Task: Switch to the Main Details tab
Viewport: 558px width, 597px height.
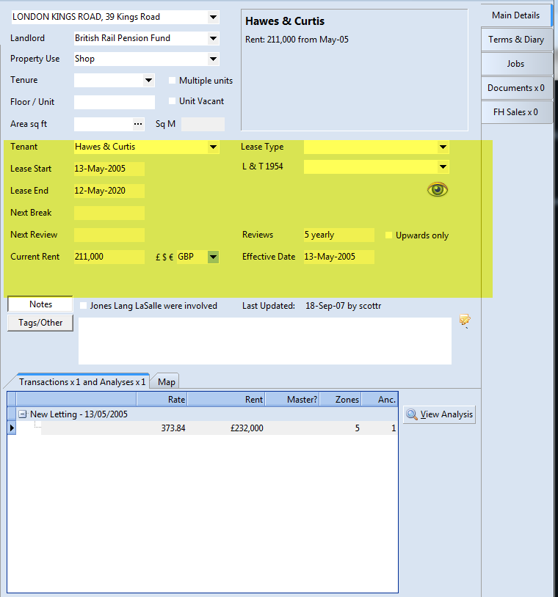Action: click(515, 15)
